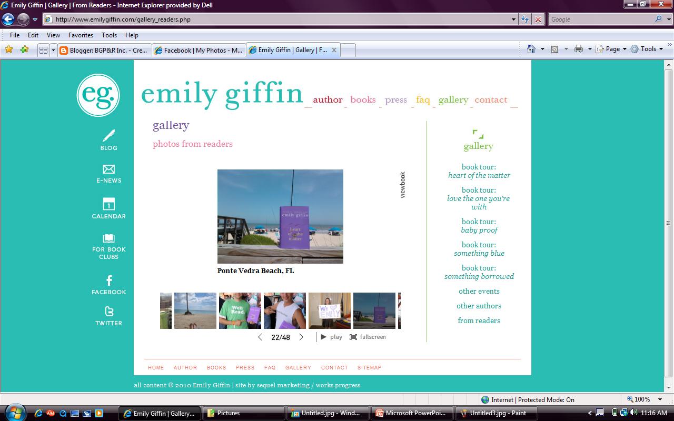The height and width of the screenshot is (421, 674).
Task: Click the search magnifier icon
Action: tap(659, 19)
